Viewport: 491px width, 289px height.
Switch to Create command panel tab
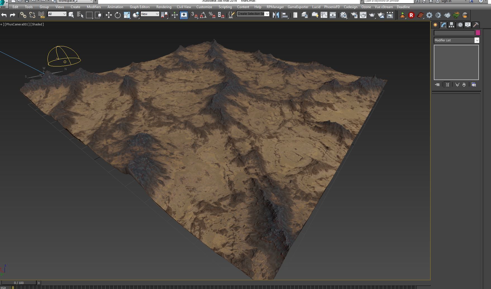pos(435,25)
